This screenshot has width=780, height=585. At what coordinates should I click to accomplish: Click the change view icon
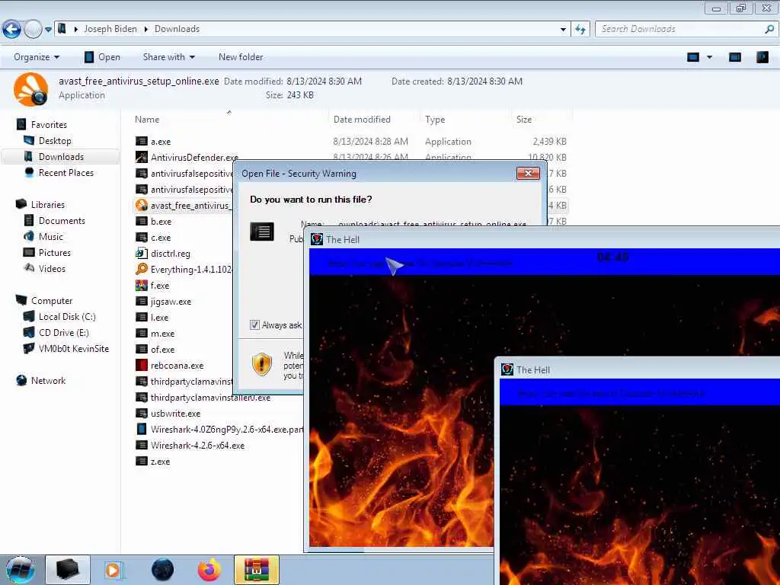pos(693,57)
